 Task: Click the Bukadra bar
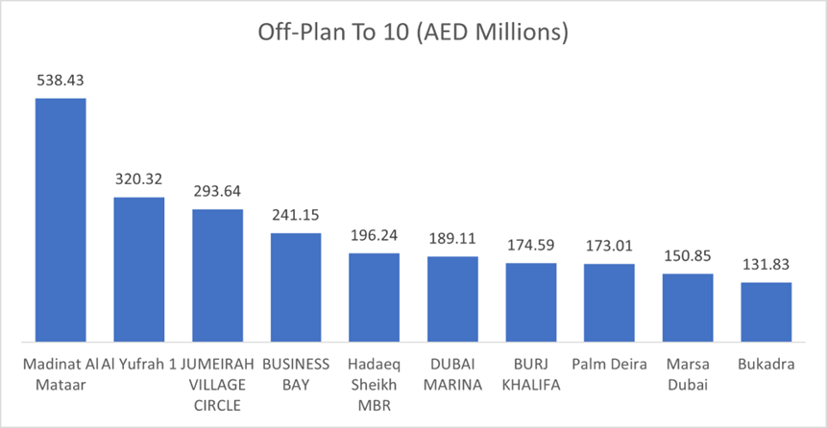tap(766, 311)
